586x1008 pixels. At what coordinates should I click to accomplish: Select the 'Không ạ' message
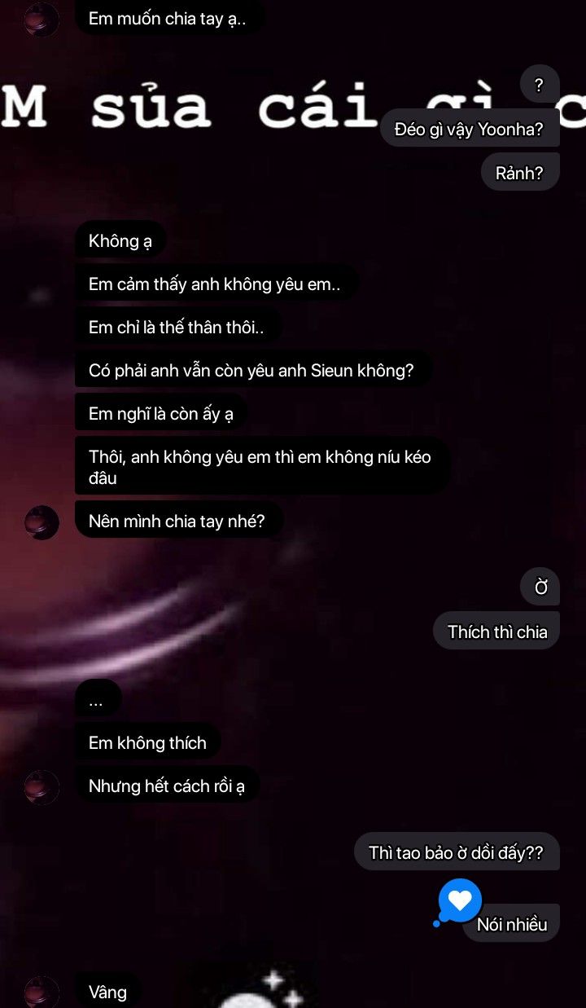click(x=120, y=240)
